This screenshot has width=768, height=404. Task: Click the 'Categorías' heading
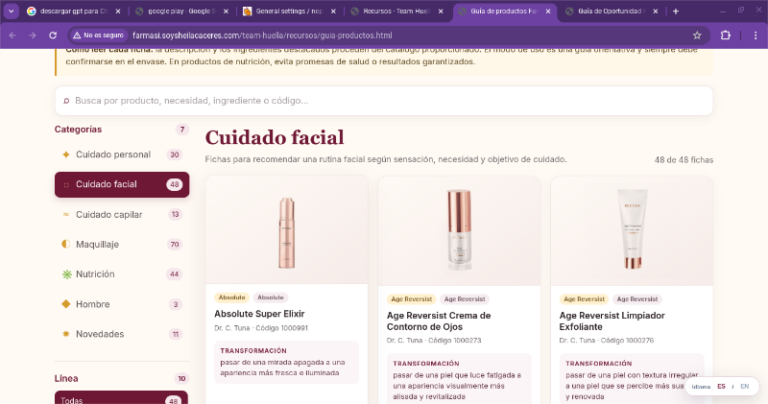click(x=79, y=130)
